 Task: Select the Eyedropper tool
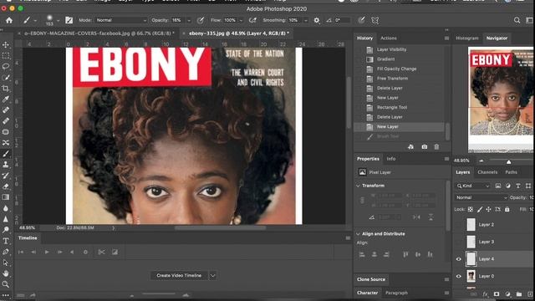click(6, 99)
